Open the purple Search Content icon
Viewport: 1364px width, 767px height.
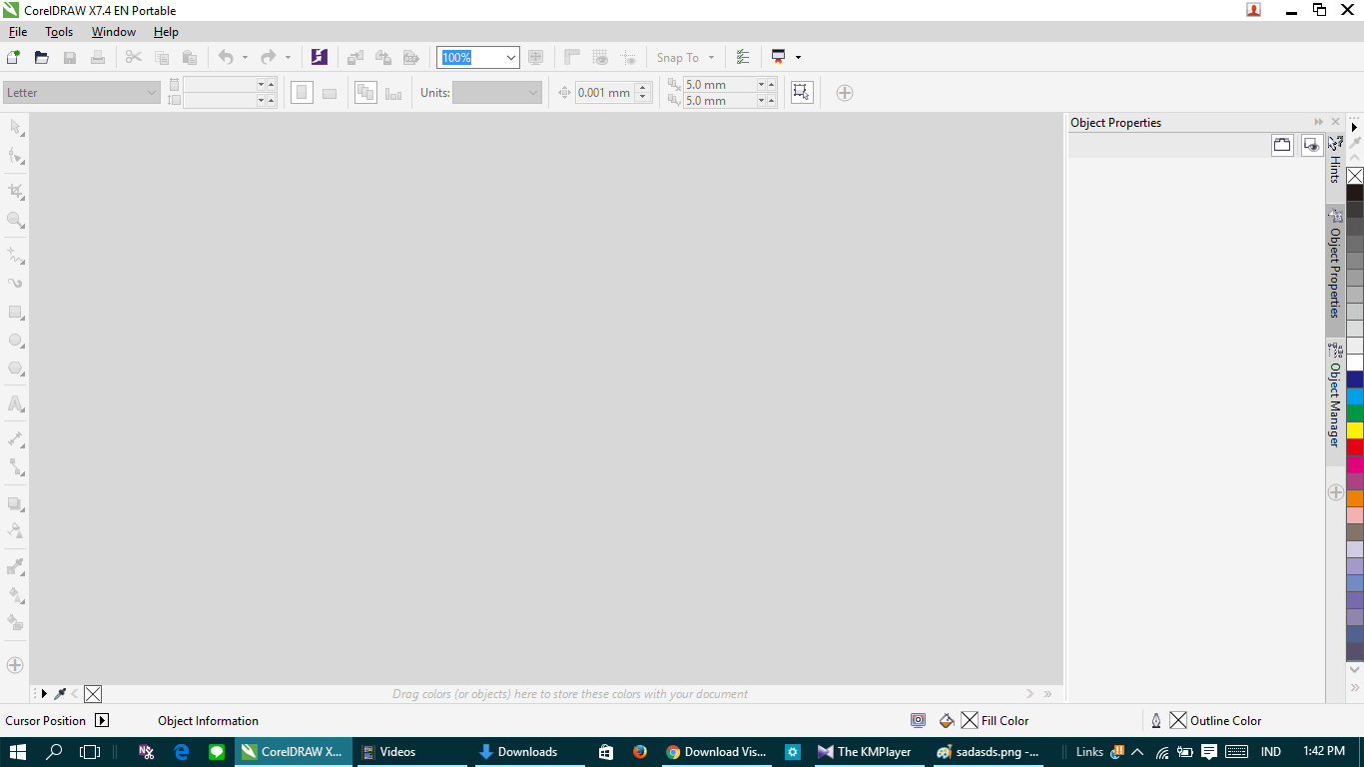(319, 57)
